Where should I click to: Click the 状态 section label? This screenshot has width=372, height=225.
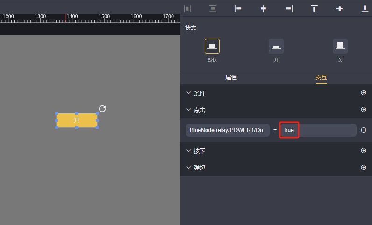191,28
